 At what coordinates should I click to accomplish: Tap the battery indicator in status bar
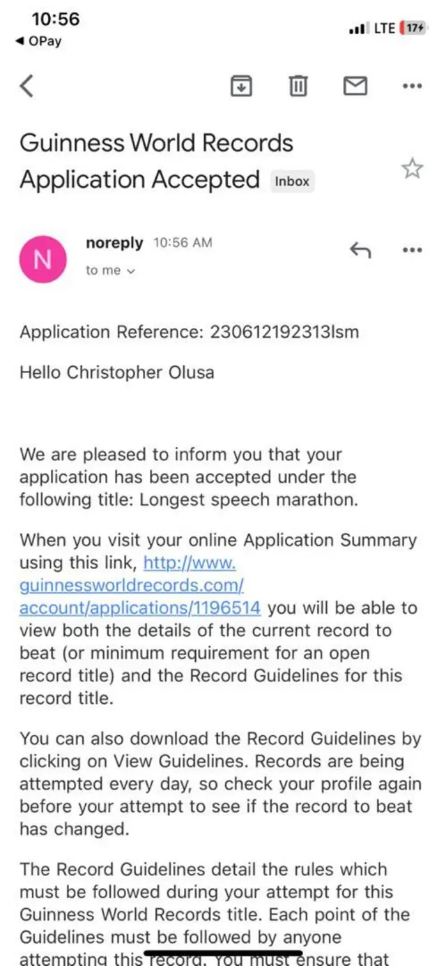(x=413, y=29)
